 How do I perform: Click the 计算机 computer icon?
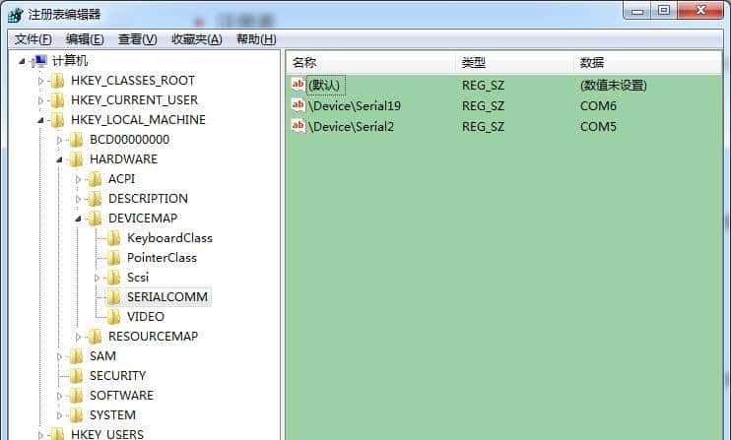click(x=39, y=60)
